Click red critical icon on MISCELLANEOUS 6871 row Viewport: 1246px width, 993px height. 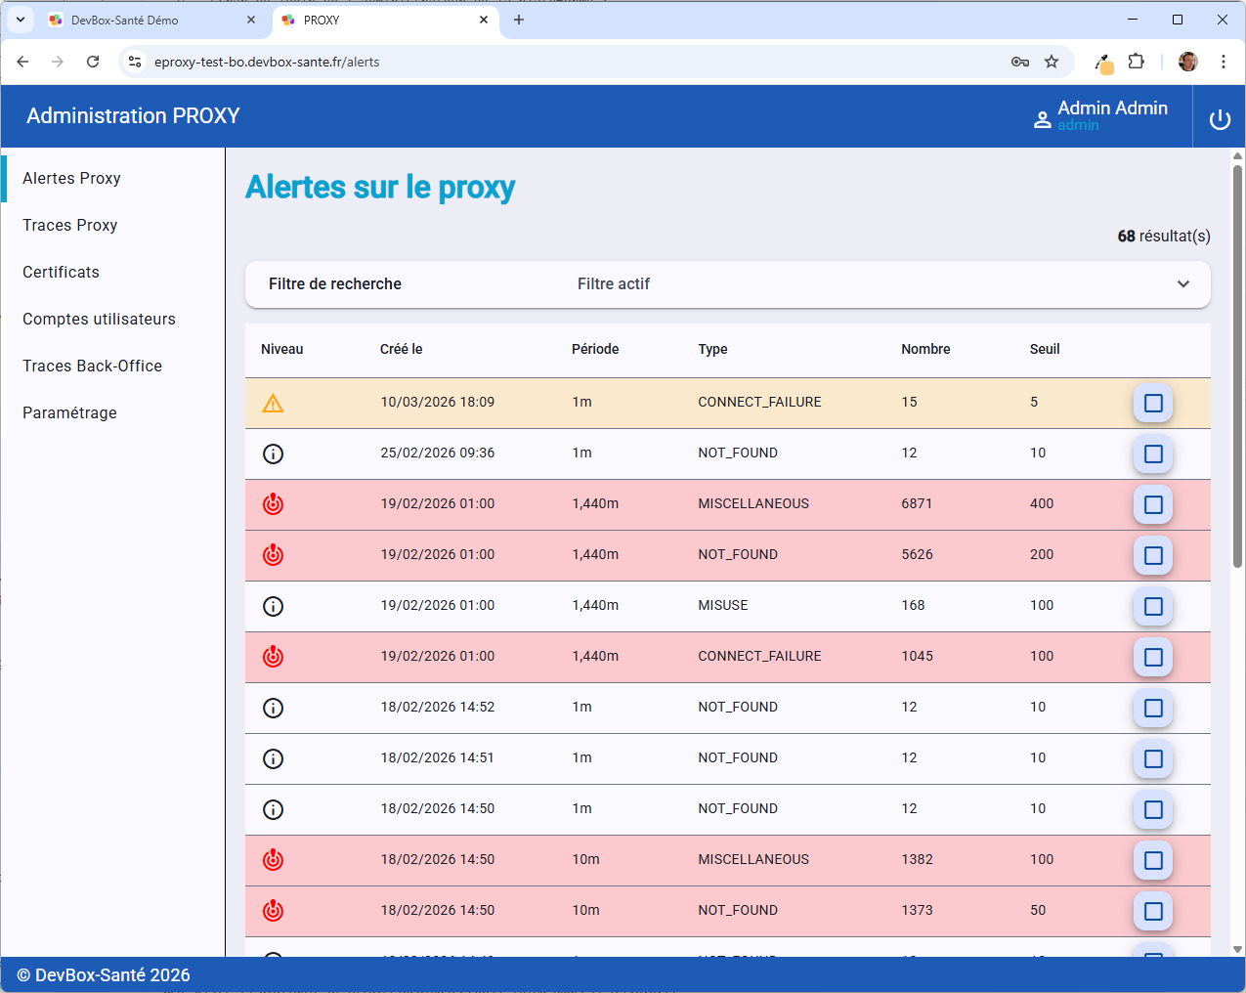tap(273, 504)
